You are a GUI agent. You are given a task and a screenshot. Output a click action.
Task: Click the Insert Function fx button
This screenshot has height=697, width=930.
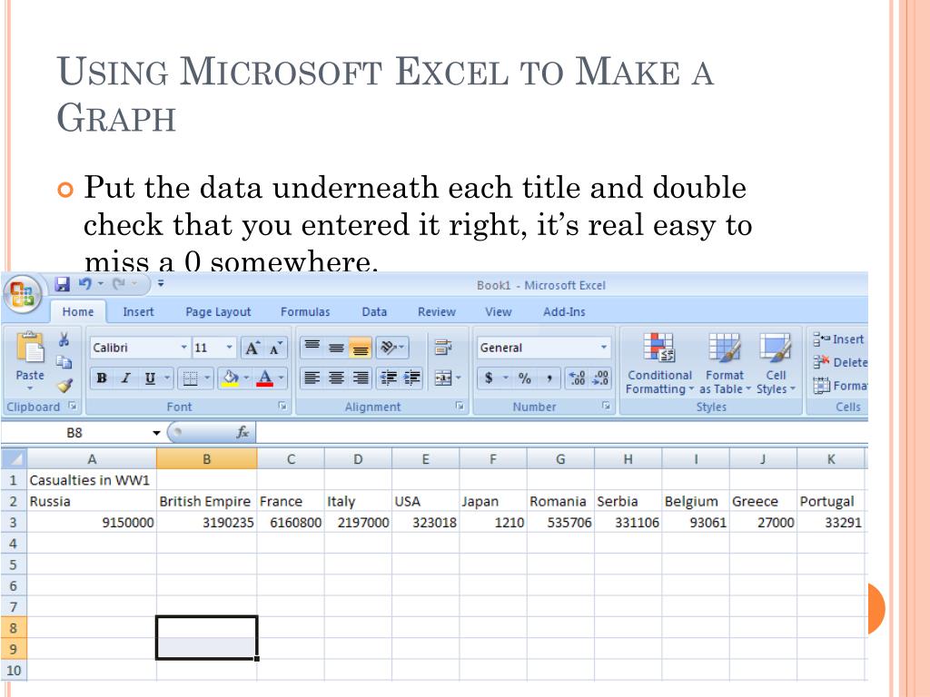coord(242,433)
